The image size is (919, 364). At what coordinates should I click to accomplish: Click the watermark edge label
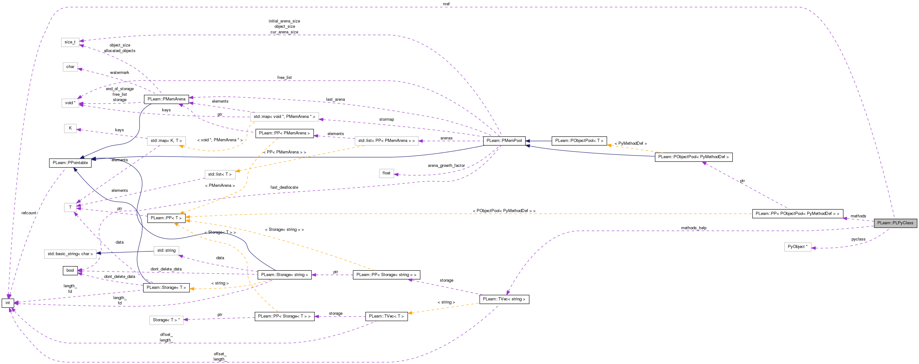pyautogui.click(x=120, y=72)
